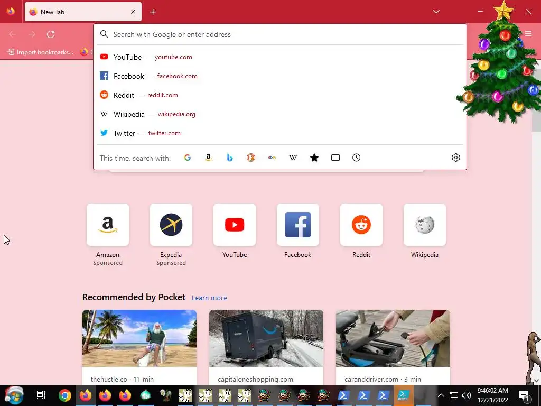The image size is (541, 406).
Task: Switch to the active orange PowerShell taskbar window
Action: [403, 395]
